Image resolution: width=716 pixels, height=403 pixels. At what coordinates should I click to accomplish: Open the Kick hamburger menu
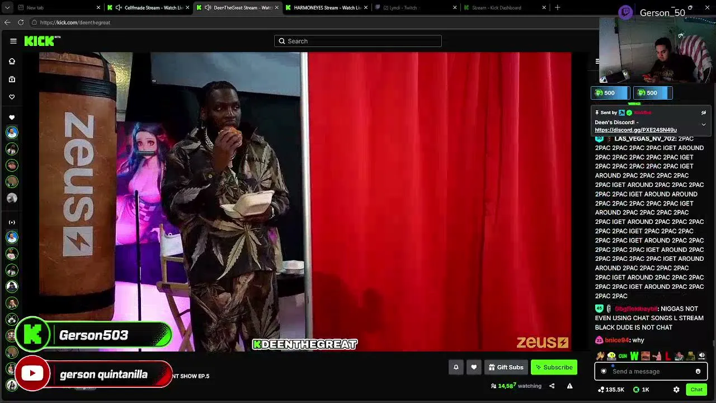[13, 41]
